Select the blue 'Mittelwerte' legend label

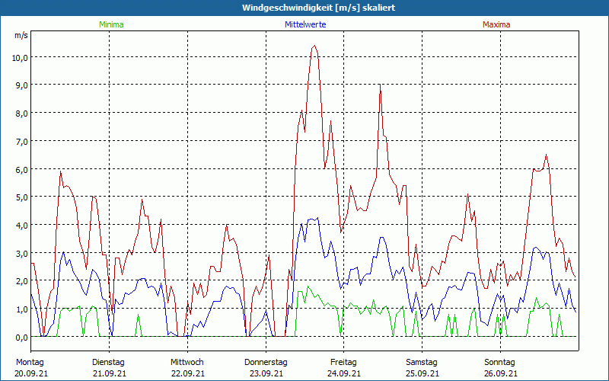coord(305,24)
